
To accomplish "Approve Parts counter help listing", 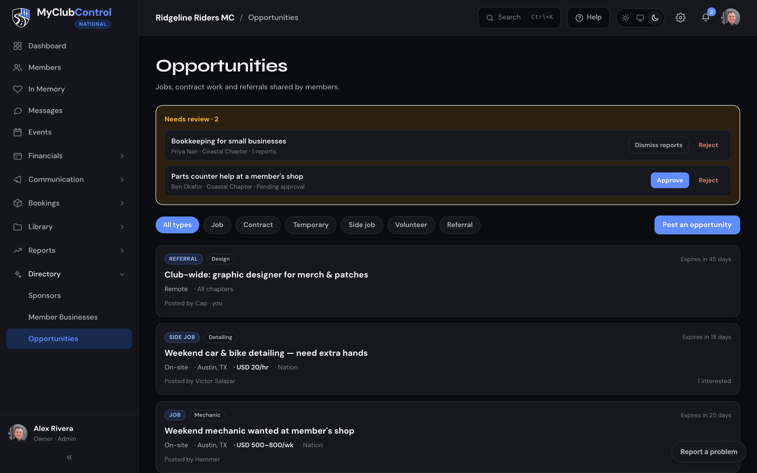I will [x=670, y=180].
